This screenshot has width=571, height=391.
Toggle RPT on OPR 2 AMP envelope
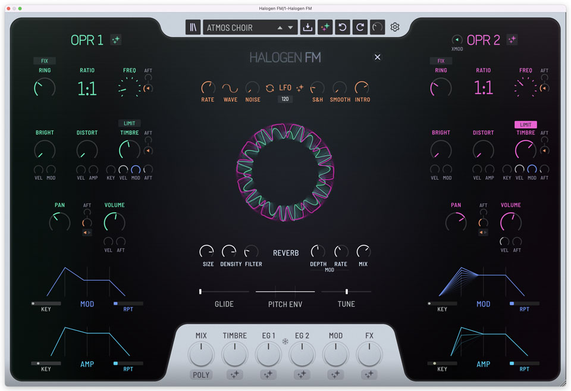click(x=525, y=363)
